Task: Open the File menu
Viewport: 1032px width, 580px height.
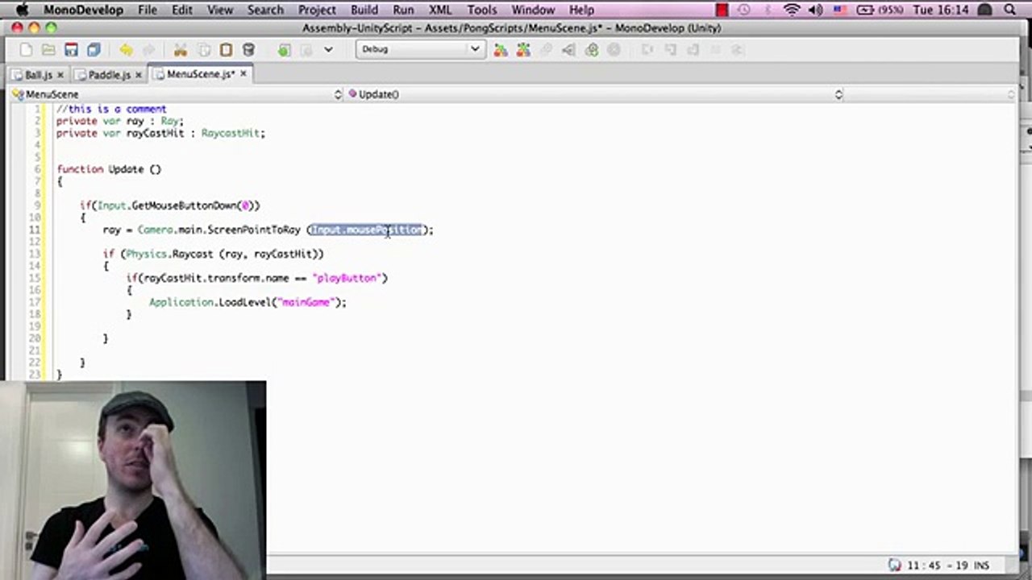Action: [x=148, y=10]
